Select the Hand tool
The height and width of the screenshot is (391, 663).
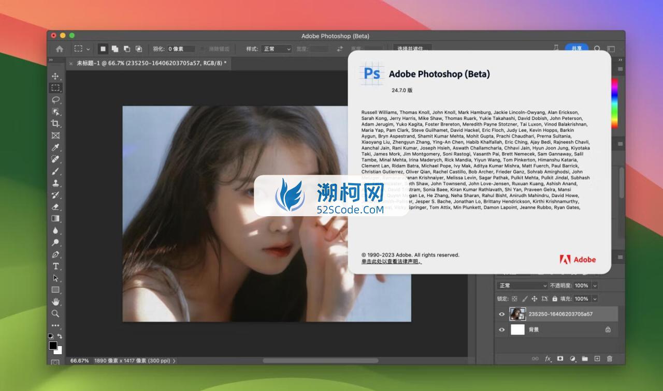click(x=55, y=302)
